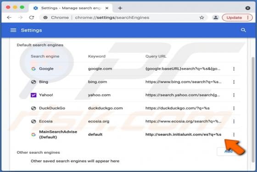The width and height of the screenshot is (257, 172).
Task: Click the 'Keyword' column header
Action: tap(97, 56)
